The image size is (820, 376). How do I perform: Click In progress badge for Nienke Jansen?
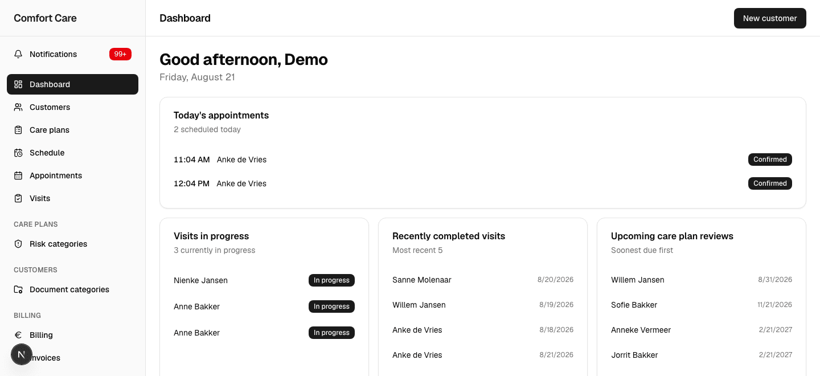[331, 280]
